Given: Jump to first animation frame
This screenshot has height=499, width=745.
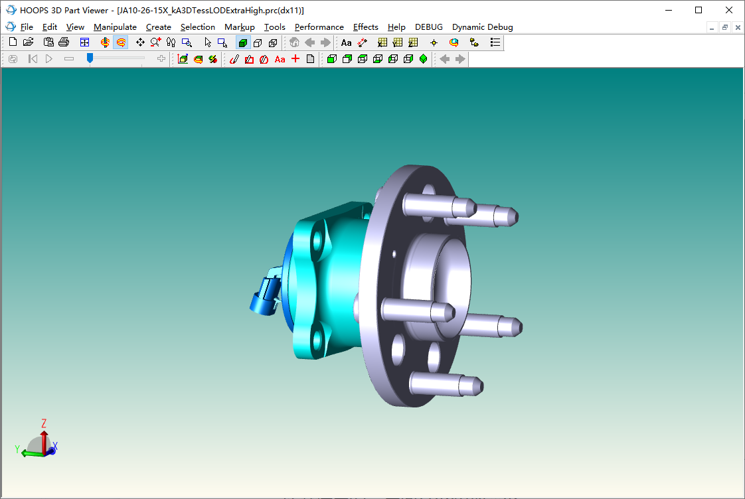Looking at the screenshot, I should (x=33, y=59).
